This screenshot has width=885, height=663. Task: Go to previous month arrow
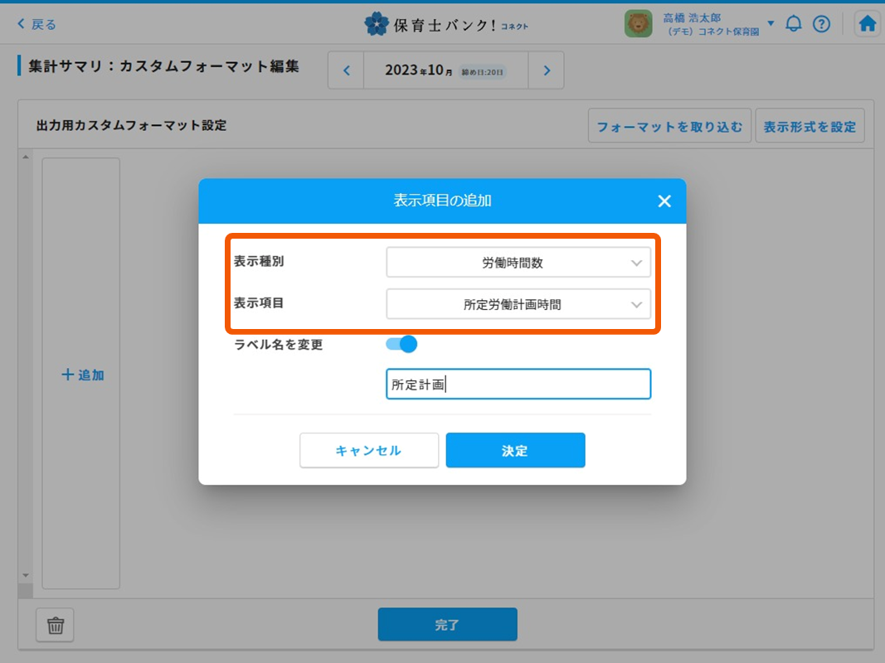(x=347, y=70)
